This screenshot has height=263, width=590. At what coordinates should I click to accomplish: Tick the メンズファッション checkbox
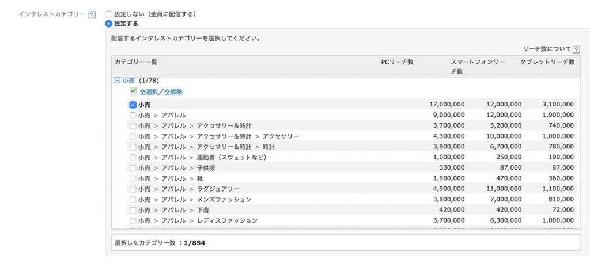(x=133, y=200)
